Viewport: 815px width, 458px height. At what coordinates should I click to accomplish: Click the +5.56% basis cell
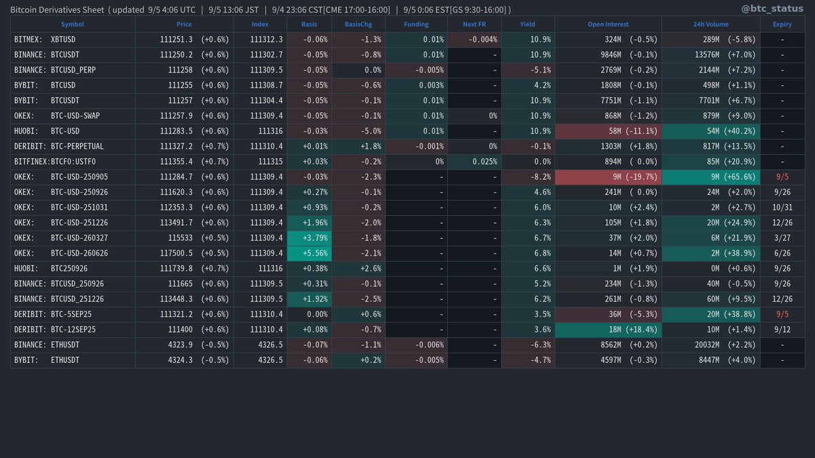(x=309, y=253)
